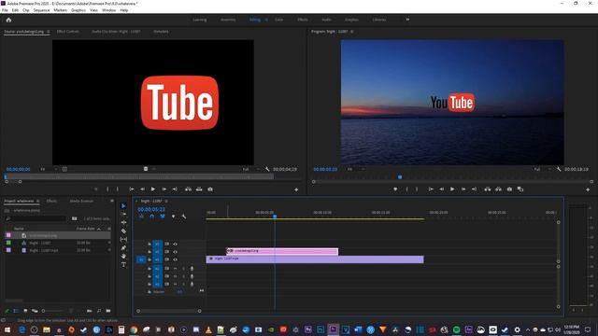Open the File menu
598x336 pixels.
pos(5,10)
